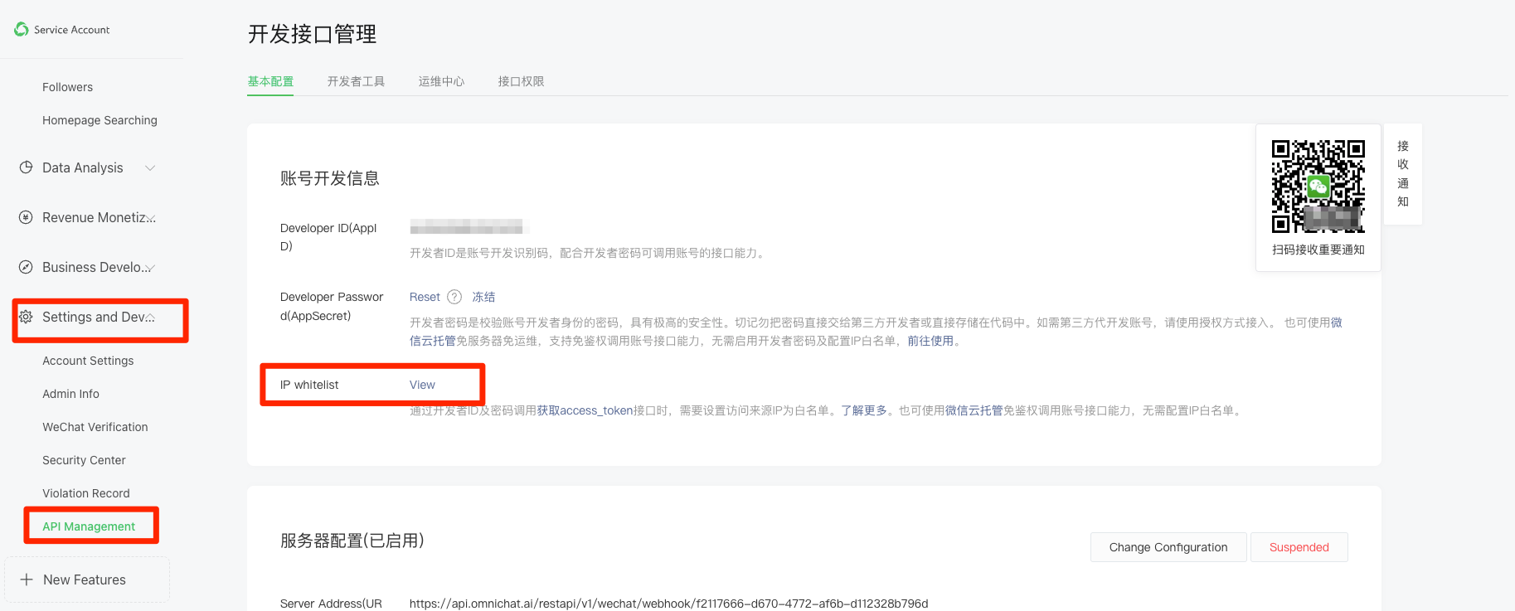The image size is (1515, 611).
Task: Open the 运维中心 tab
Action: coord(441,81)
